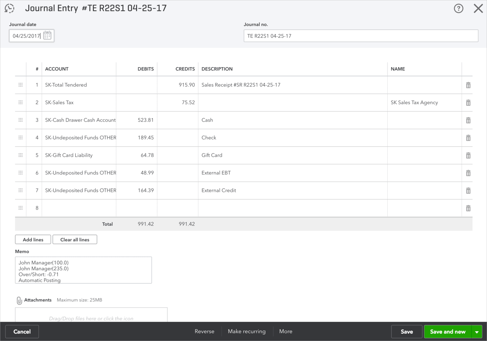
Task: Click the Check description cell
Action: [x=293, y=138]
